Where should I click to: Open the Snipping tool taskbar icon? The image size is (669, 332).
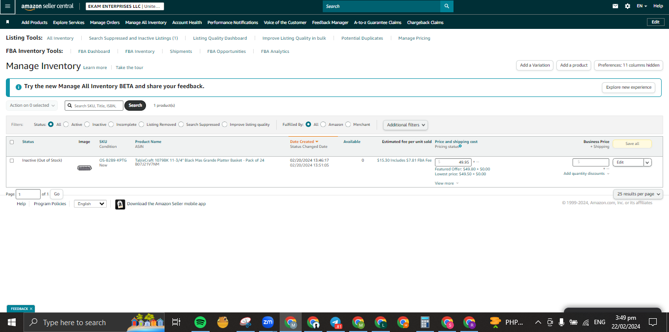tap(245, 322)
